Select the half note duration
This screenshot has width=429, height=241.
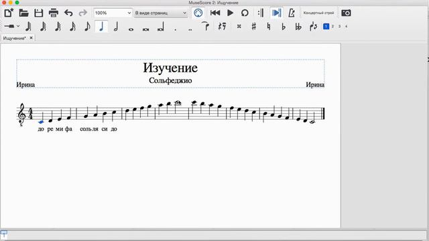click(x=116, y=27)
